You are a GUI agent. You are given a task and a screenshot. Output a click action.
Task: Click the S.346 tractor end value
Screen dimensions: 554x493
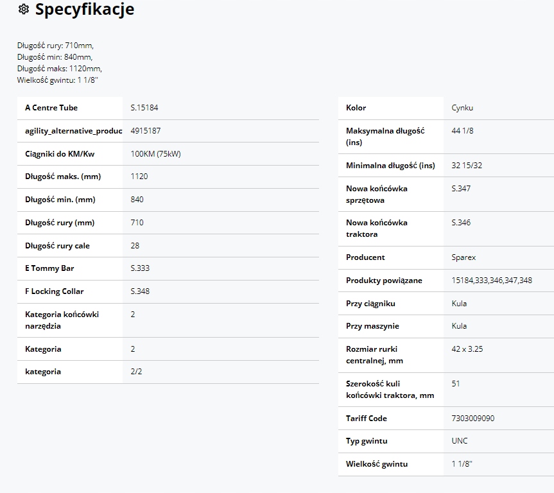click(461, 223)
